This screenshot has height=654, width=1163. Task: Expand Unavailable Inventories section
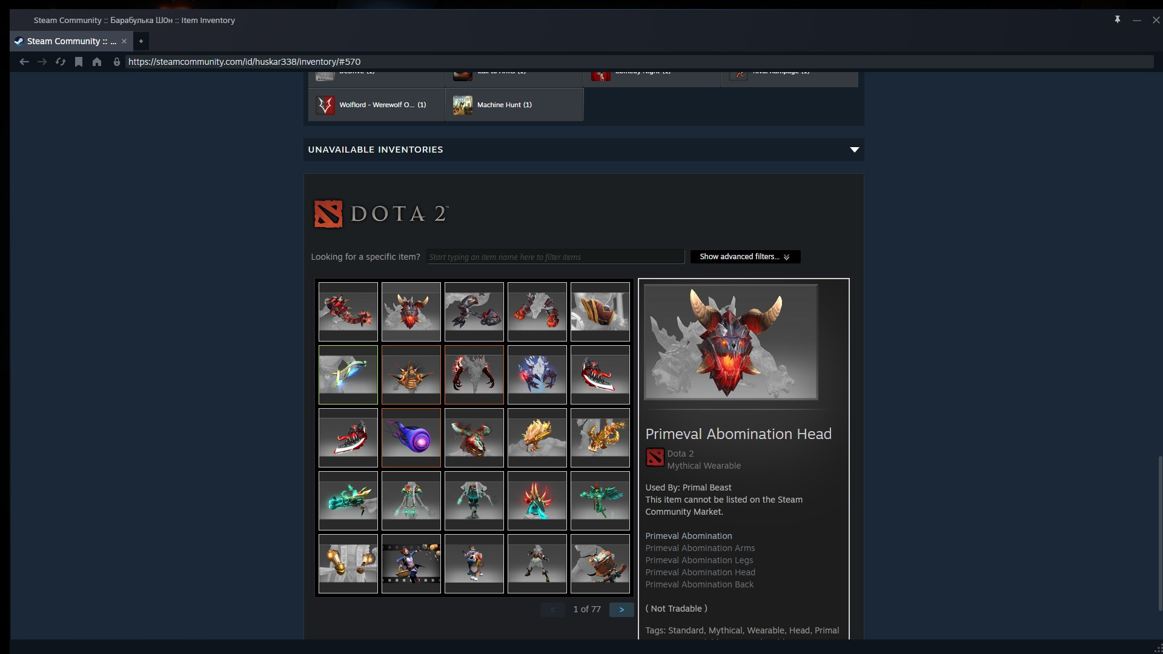[x=854, y=150]
